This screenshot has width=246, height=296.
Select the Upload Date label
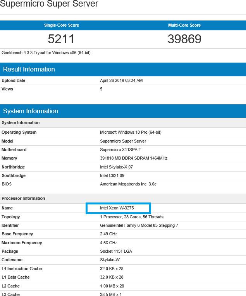[14, 80]
